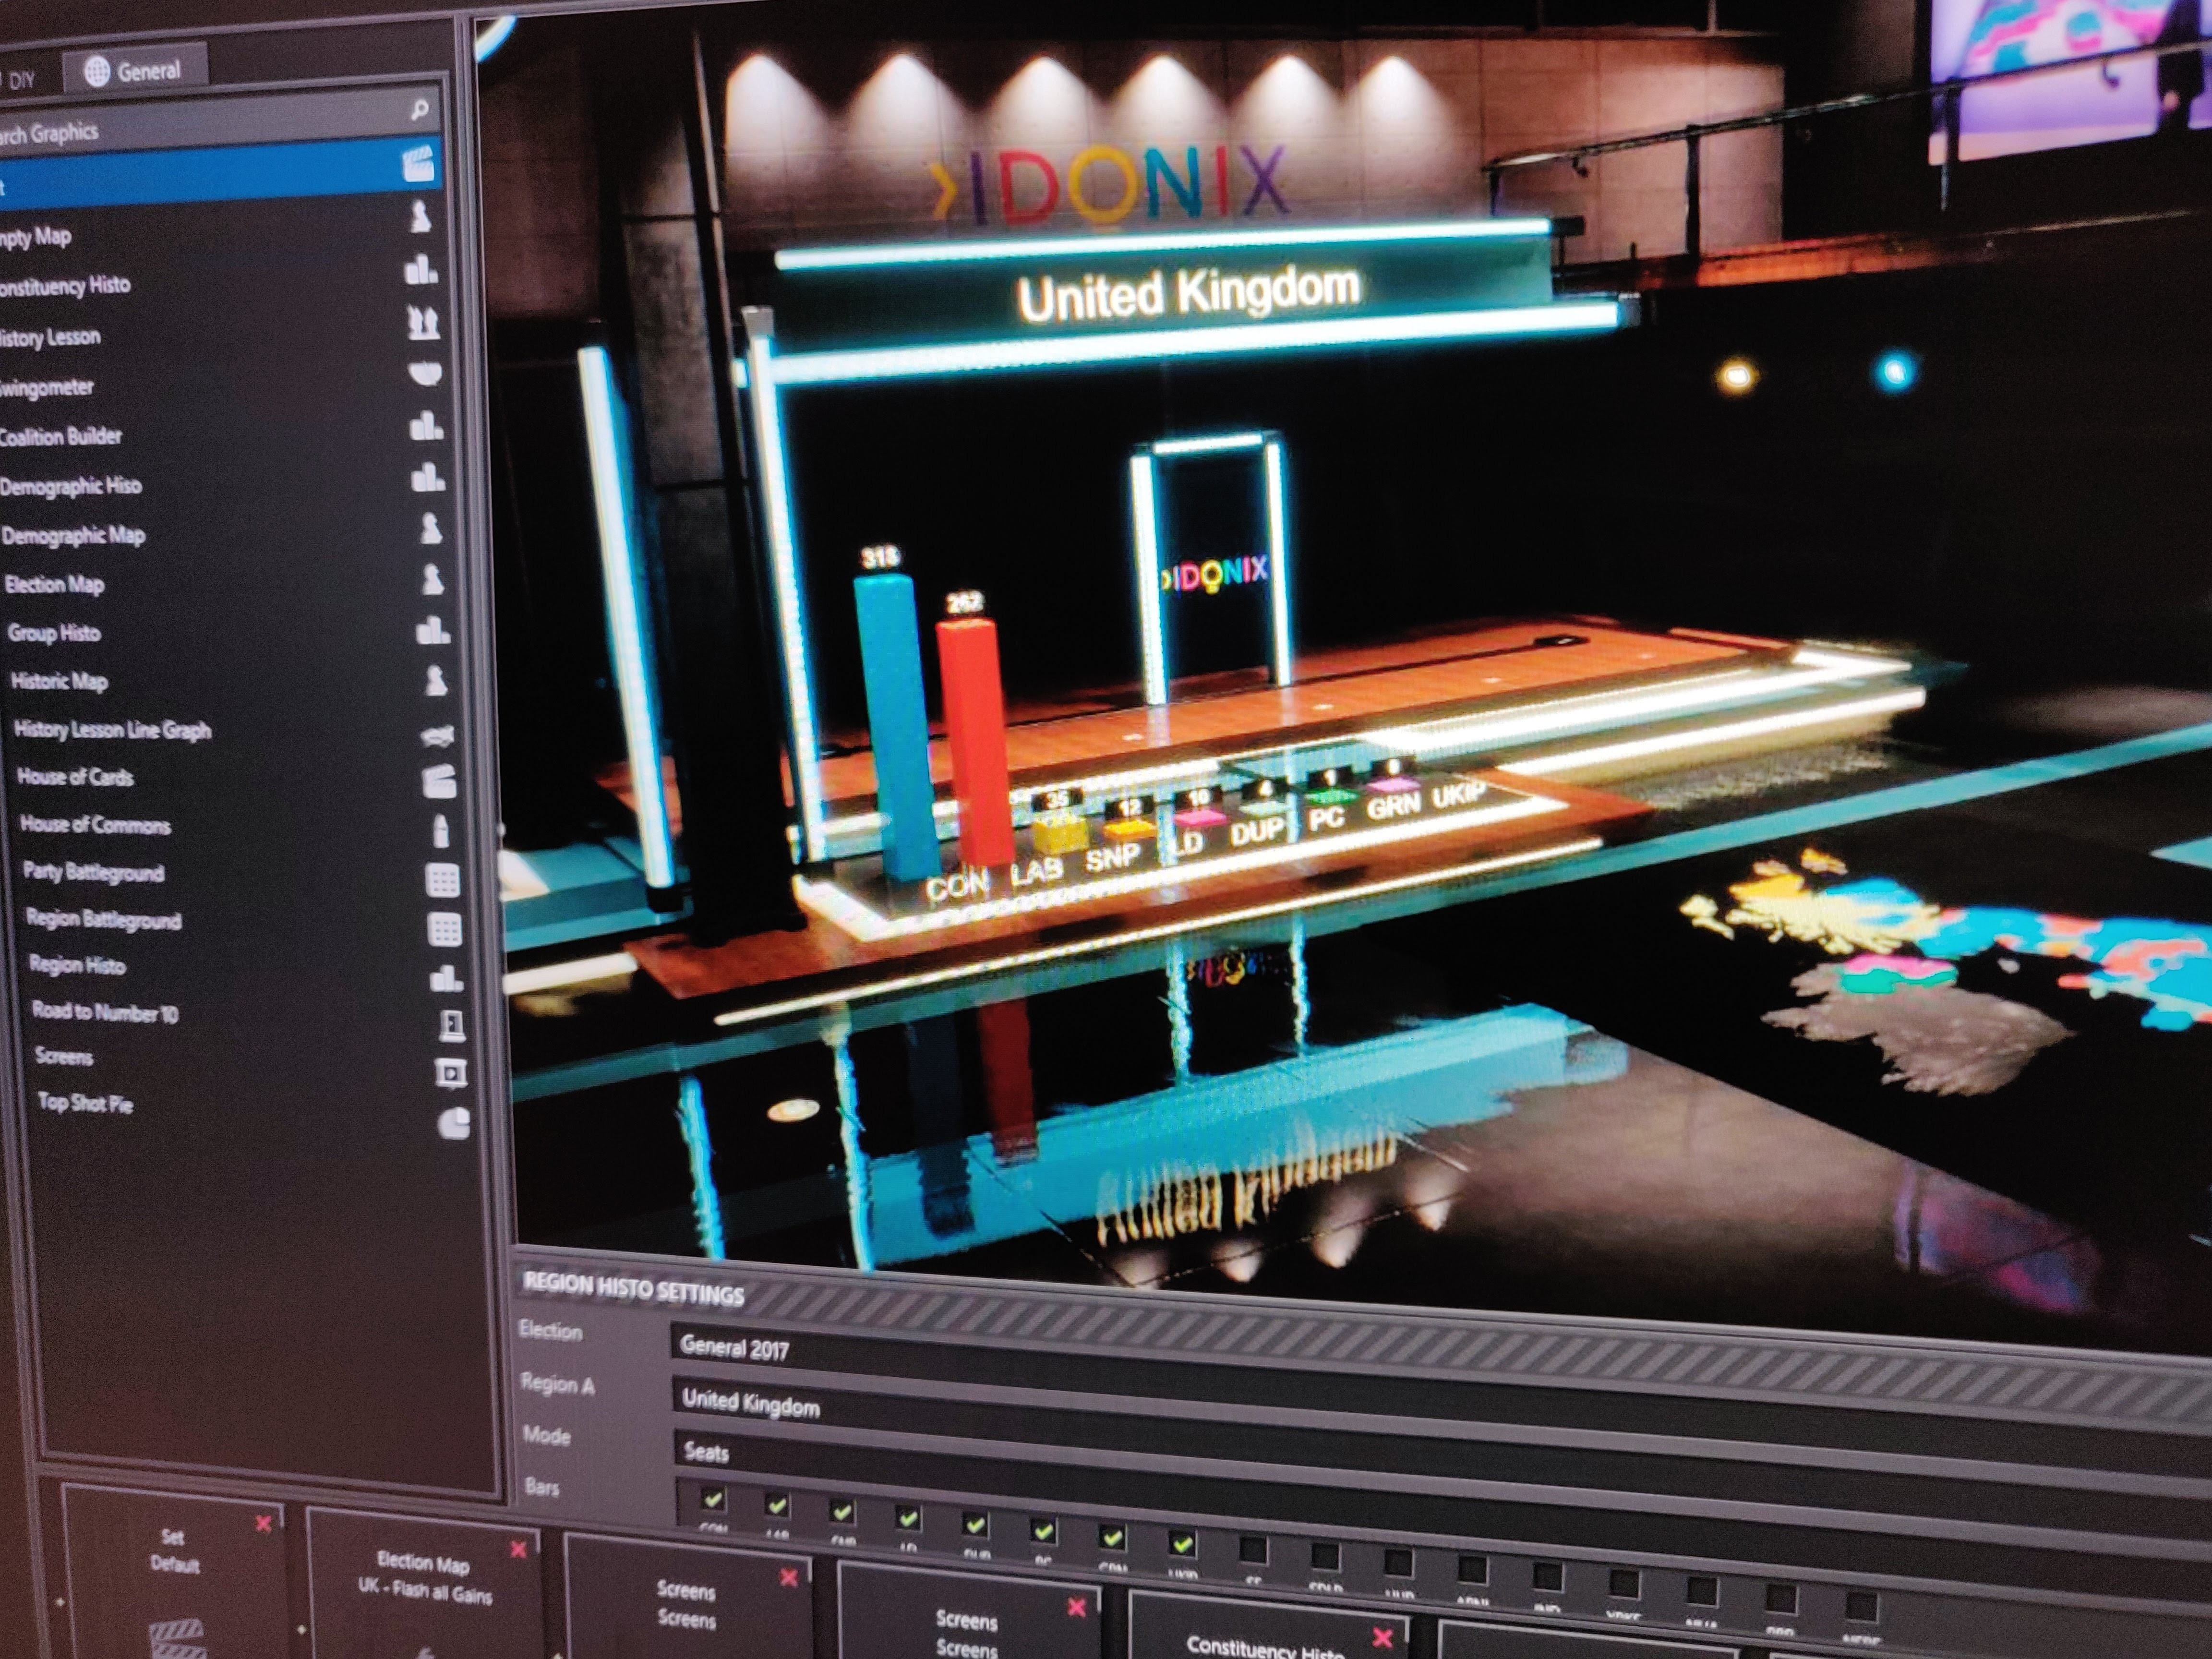2212x1659 pixels.
Task: Click the bar icon next to Demographic Histo
Action: [429, 477]
